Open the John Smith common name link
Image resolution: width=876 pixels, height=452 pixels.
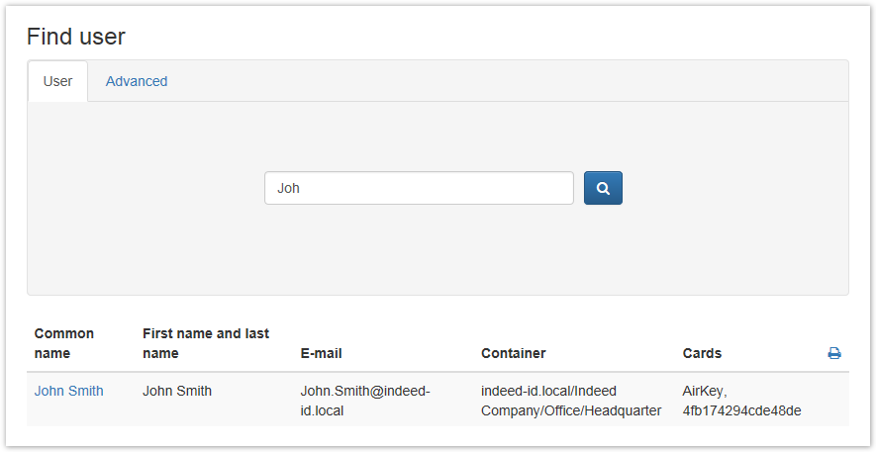coord(68,391)
